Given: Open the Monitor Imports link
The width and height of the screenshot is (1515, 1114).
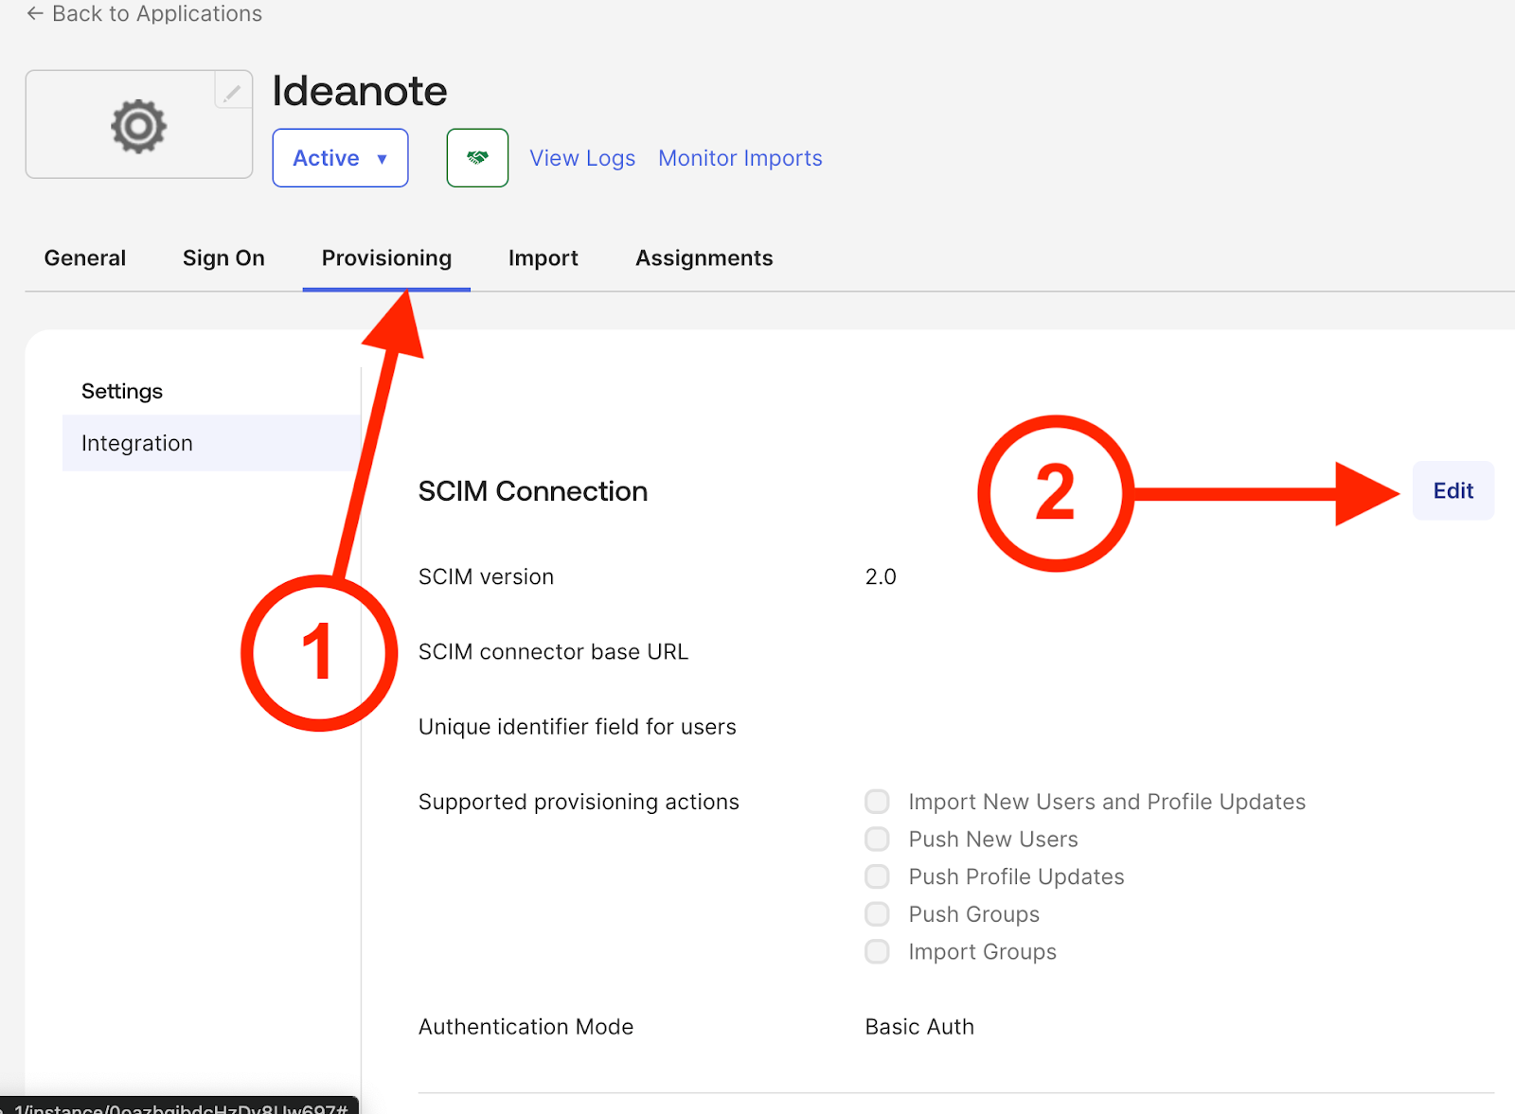Looking at the screenshot, I should click(x=740, y=158).
